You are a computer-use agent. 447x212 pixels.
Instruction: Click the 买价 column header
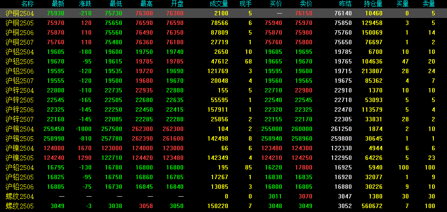(276, 4)
